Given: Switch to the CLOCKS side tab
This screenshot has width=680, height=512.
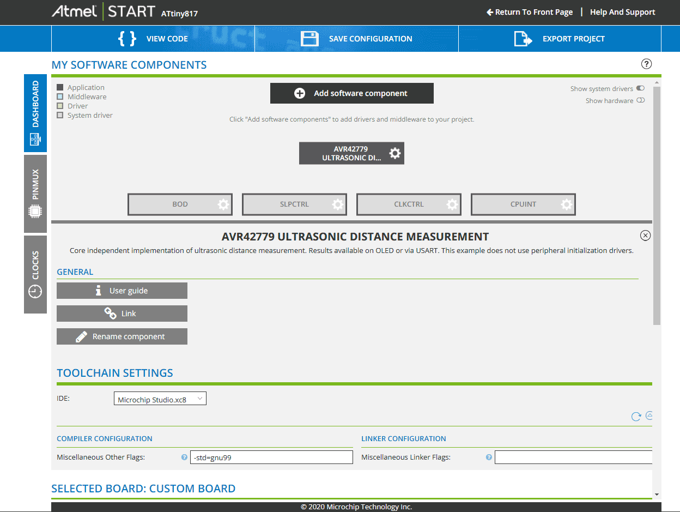Looking at the screenshot, I should click(x=35, y=275).
